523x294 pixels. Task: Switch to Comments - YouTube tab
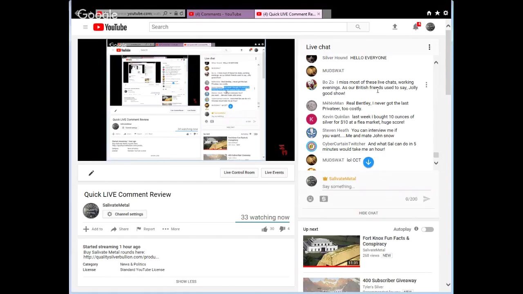(x=221, y=14)
